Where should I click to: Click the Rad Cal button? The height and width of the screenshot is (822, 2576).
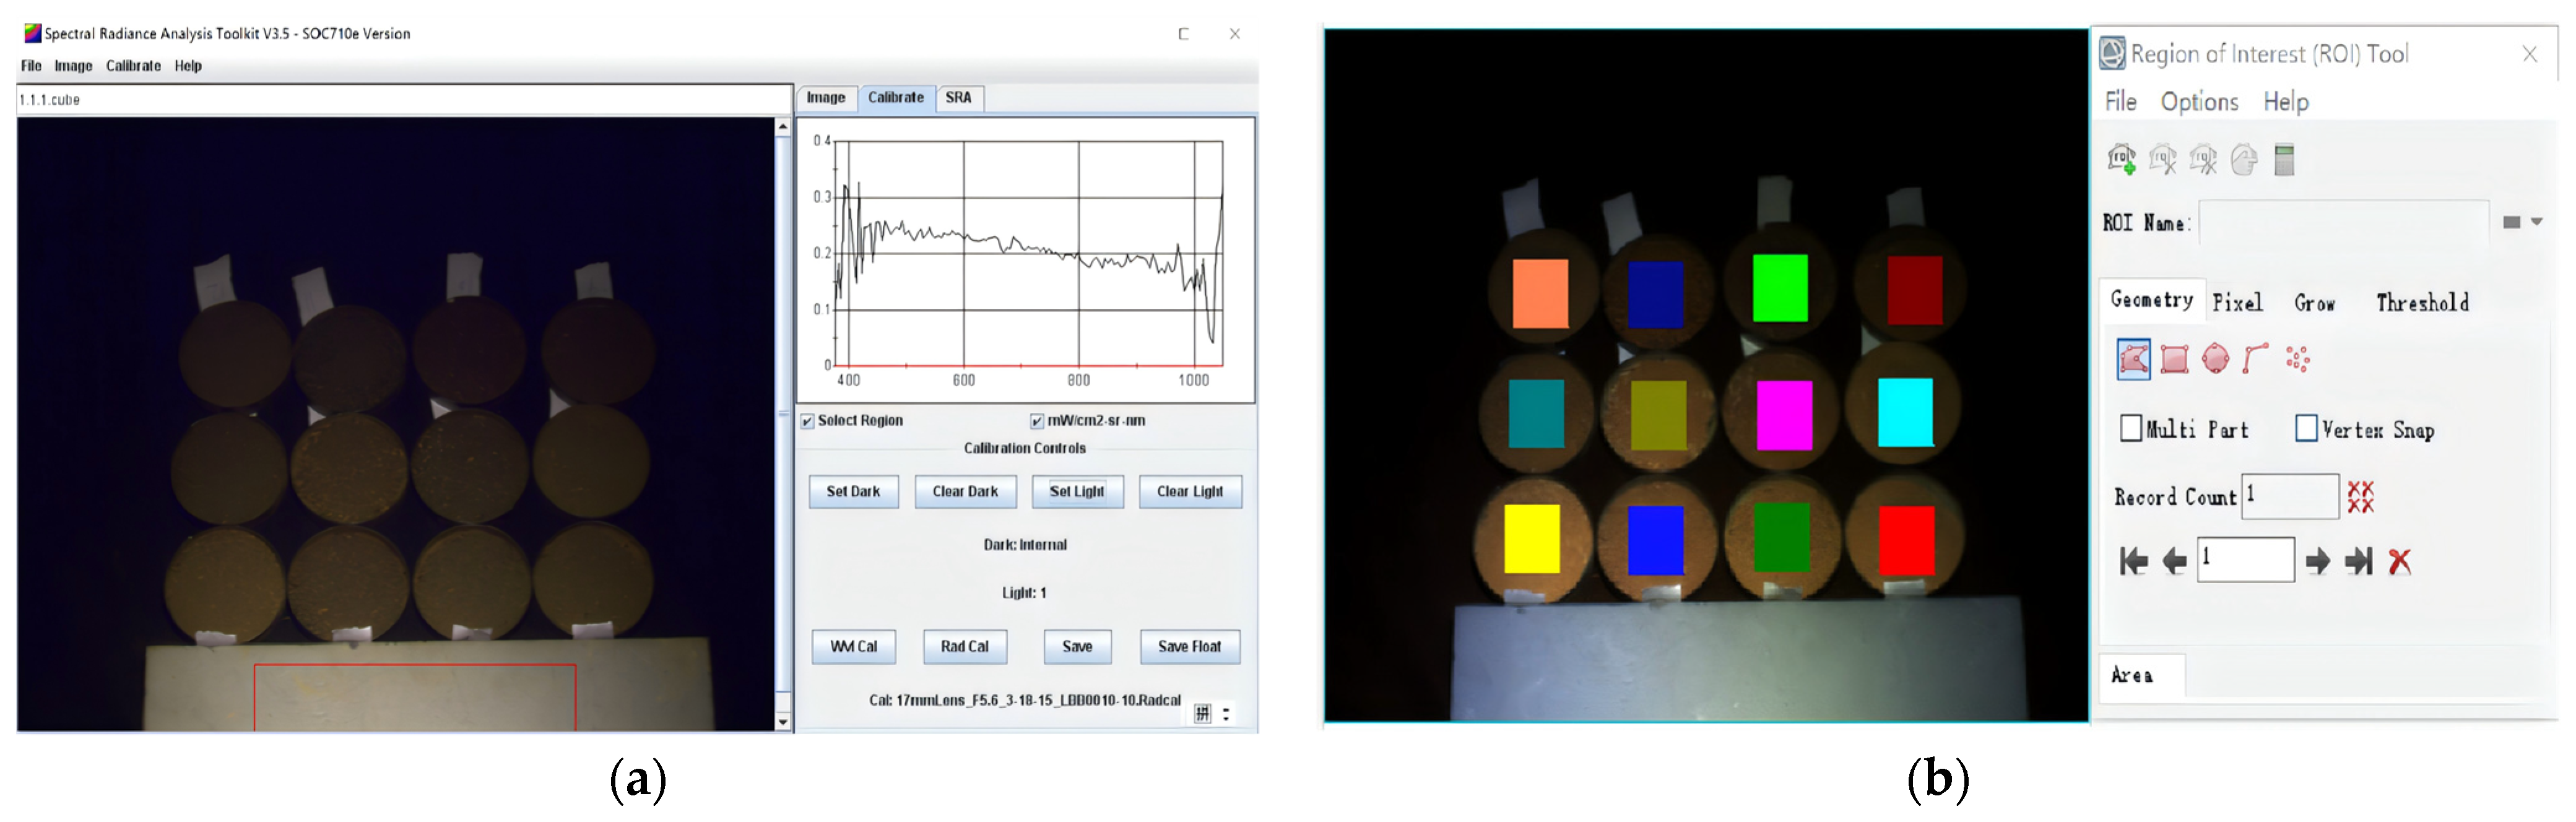pos(964,647)
